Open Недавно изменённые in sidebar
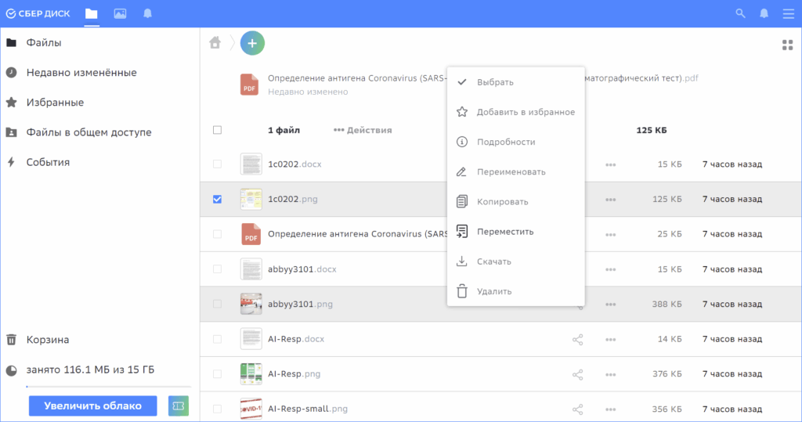 (x=81, y=73)
